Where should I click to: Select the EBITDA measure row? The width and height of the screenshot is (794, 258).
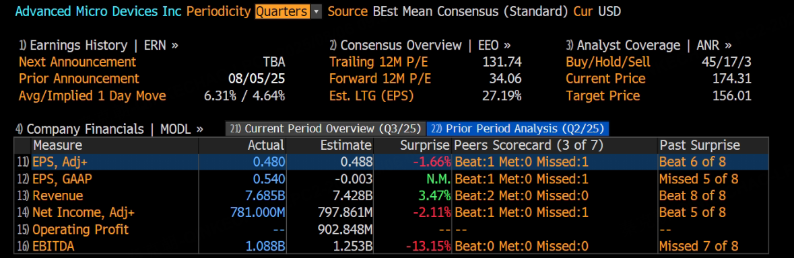[391, 246]
